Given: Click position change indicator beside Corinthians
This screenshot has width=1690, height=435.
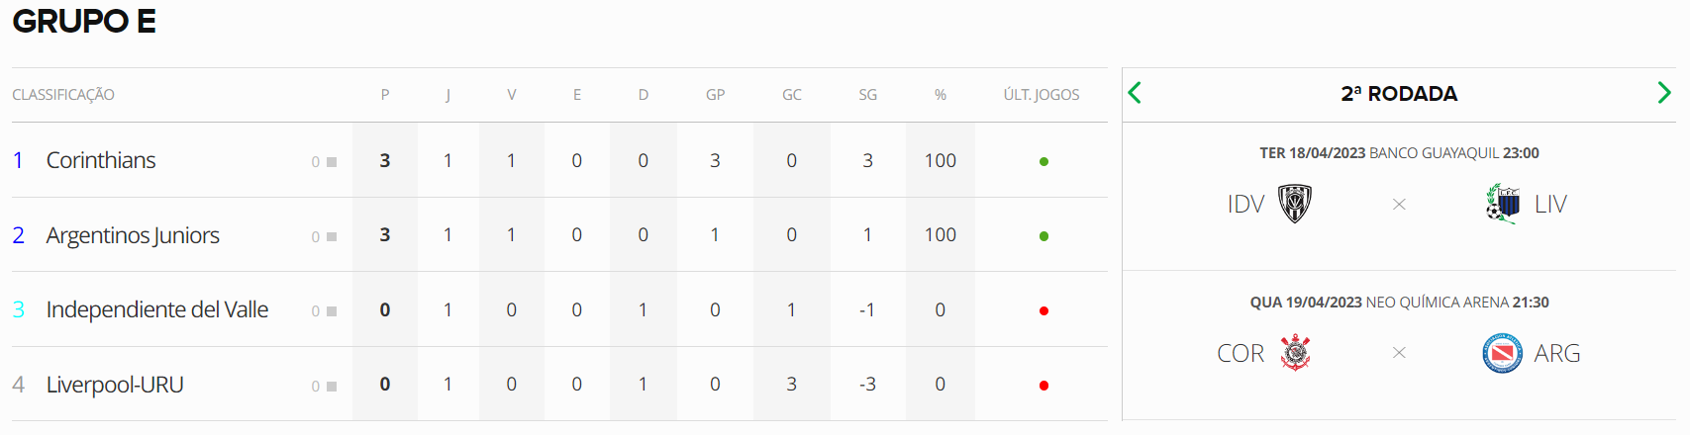Looking at the screenshot, I should click(324, 162).
